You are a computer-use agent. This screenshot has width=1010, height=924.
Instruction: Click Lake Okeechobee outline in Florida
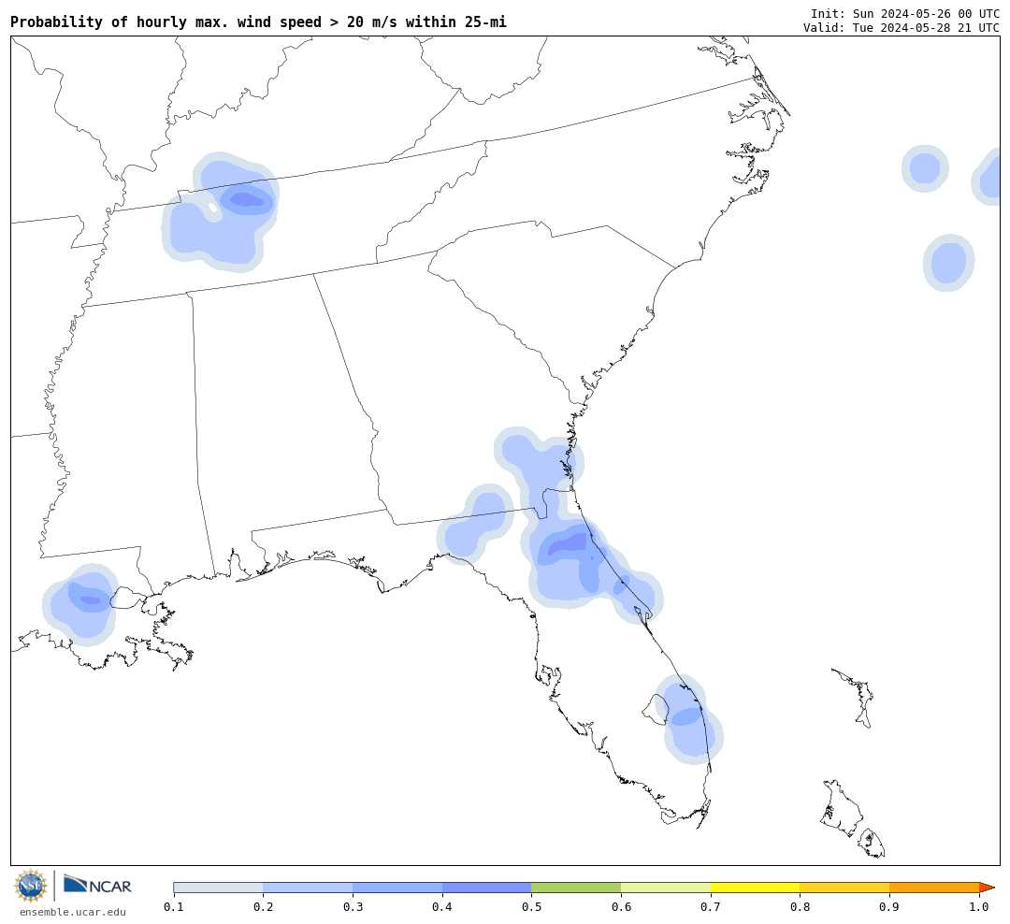pos(656,710)
